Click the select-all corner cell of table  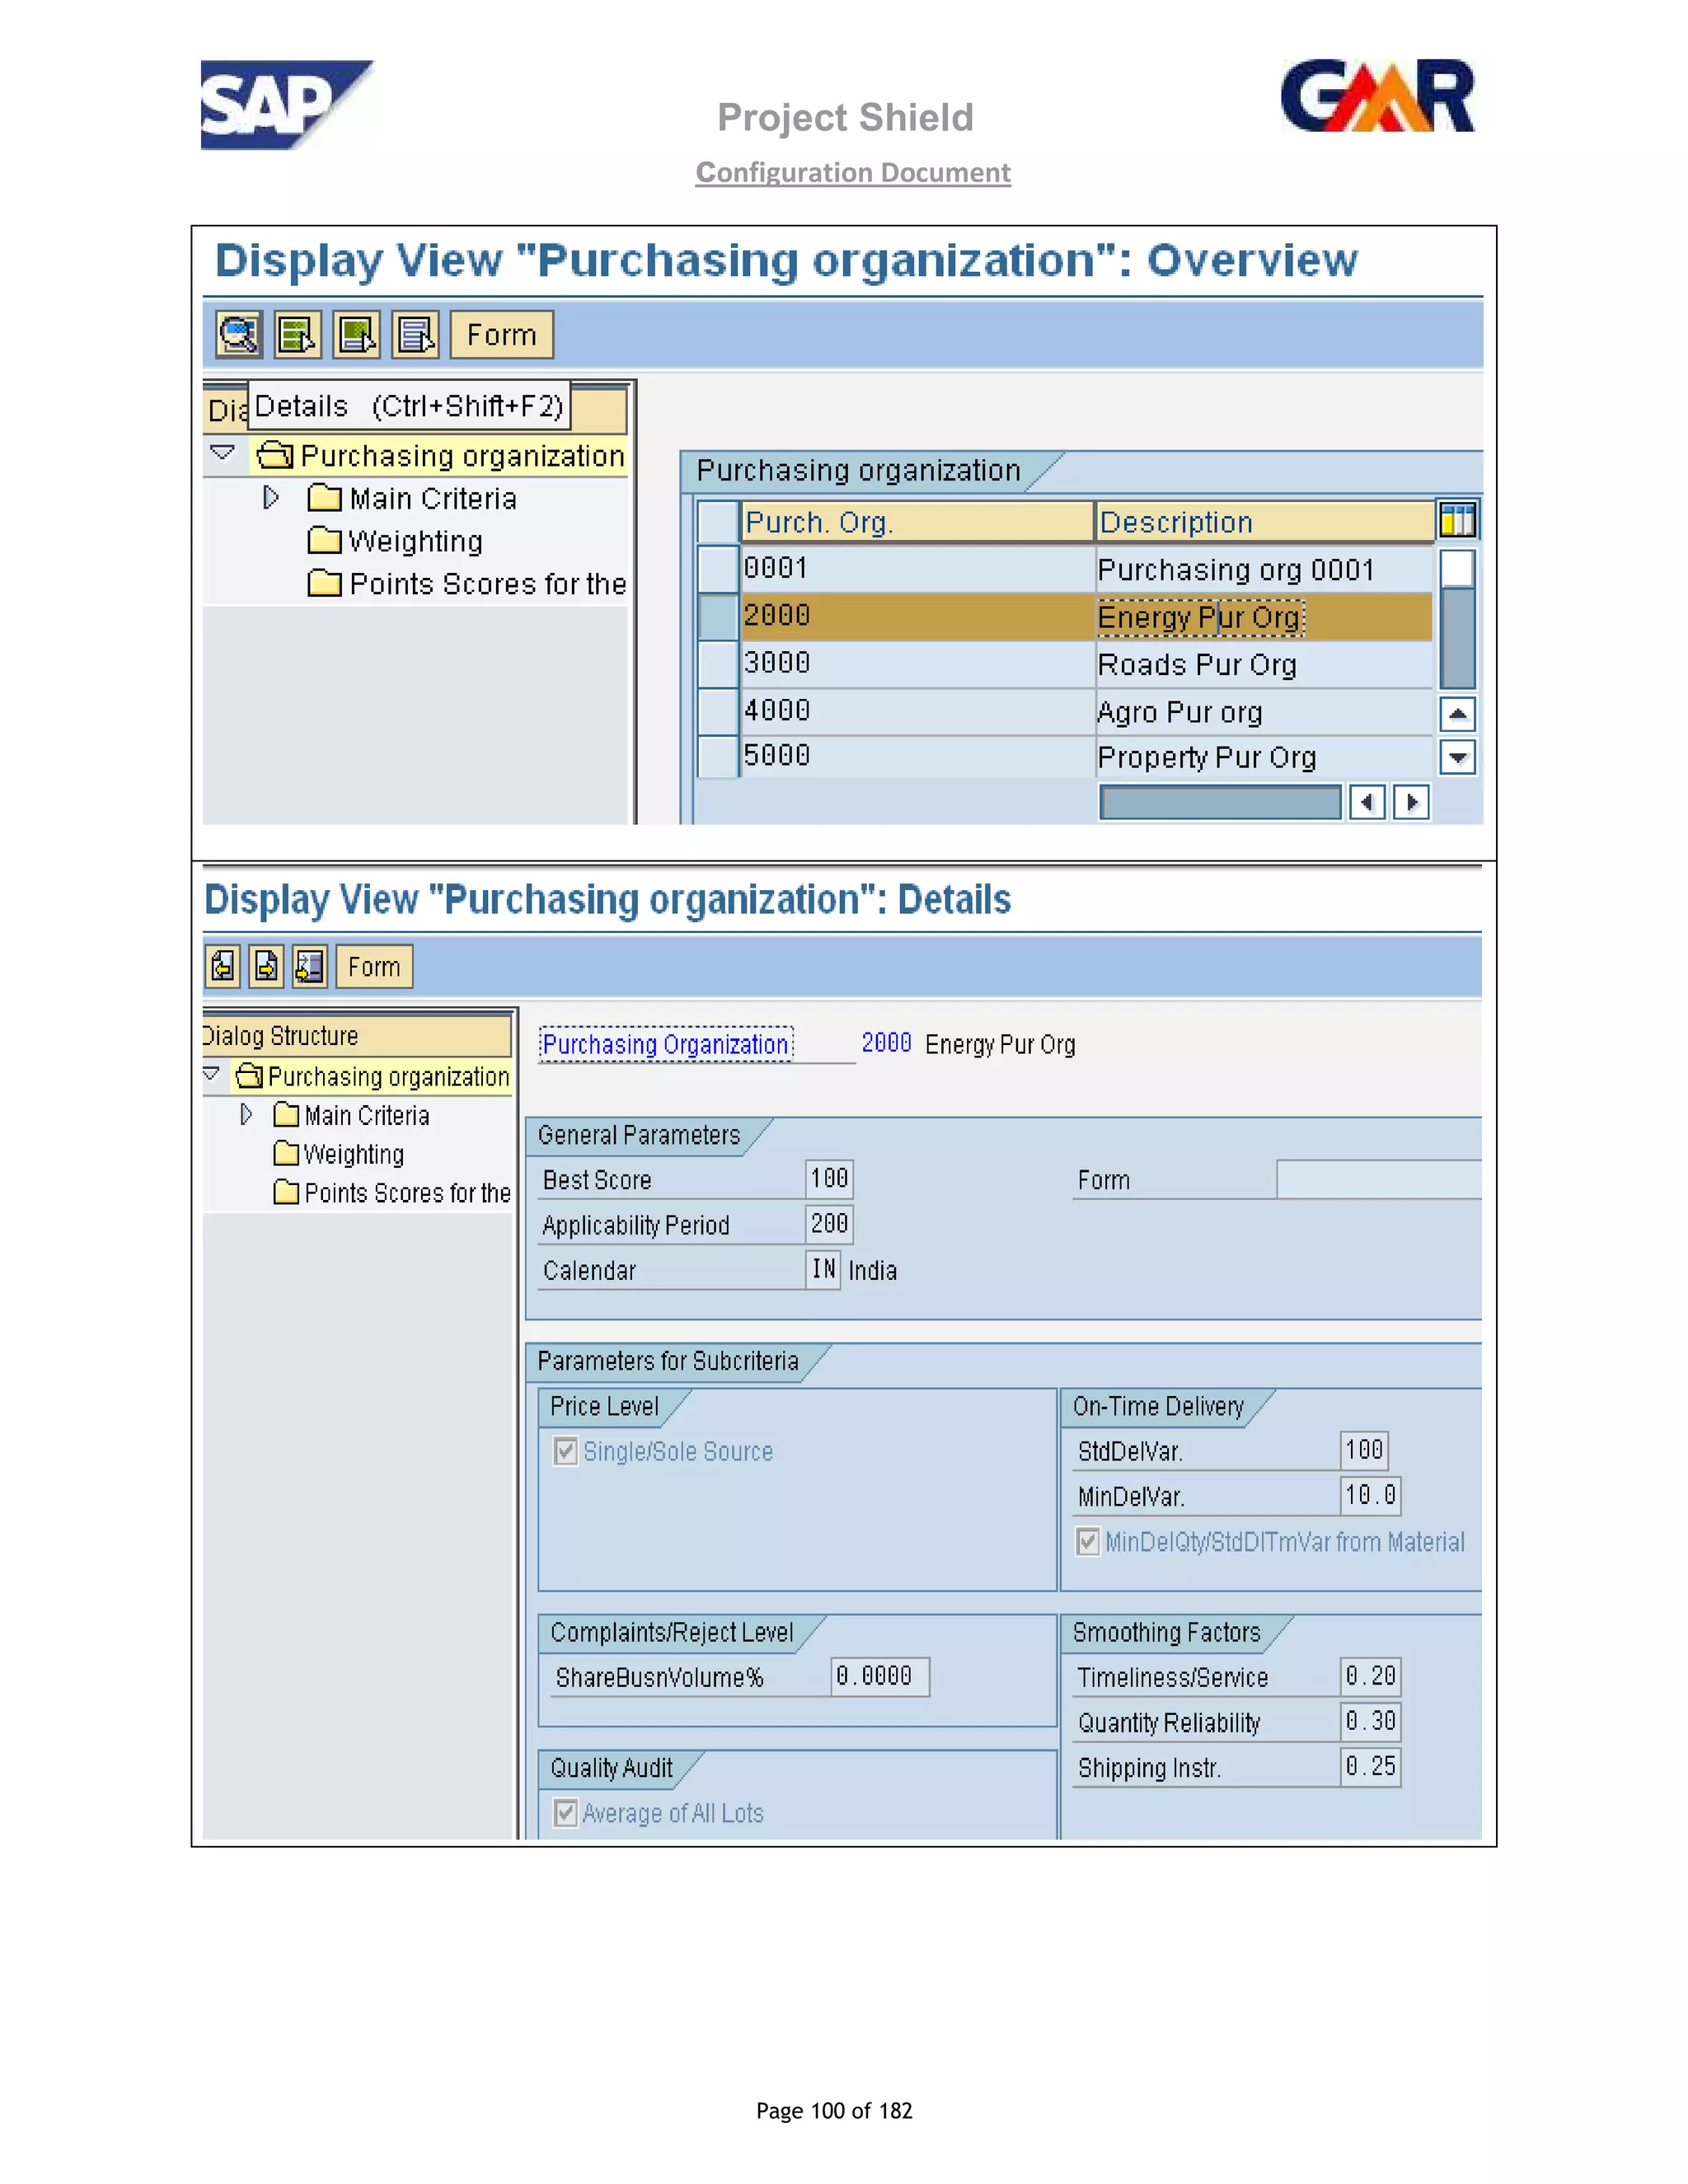click(717, 521)
